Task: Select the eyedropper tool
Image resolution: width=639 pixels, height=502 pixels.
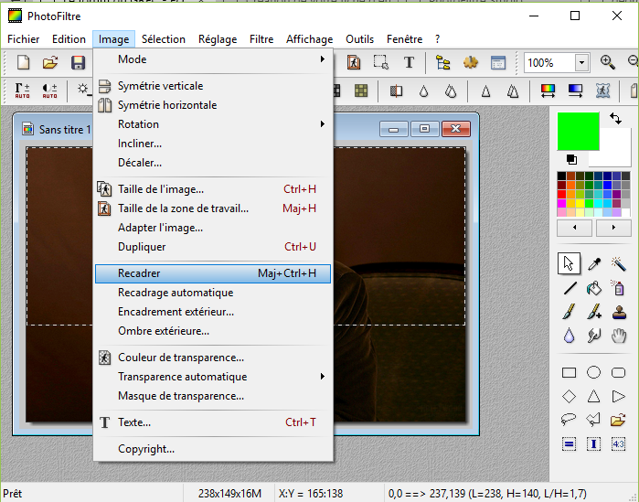Action: point(594,263)
